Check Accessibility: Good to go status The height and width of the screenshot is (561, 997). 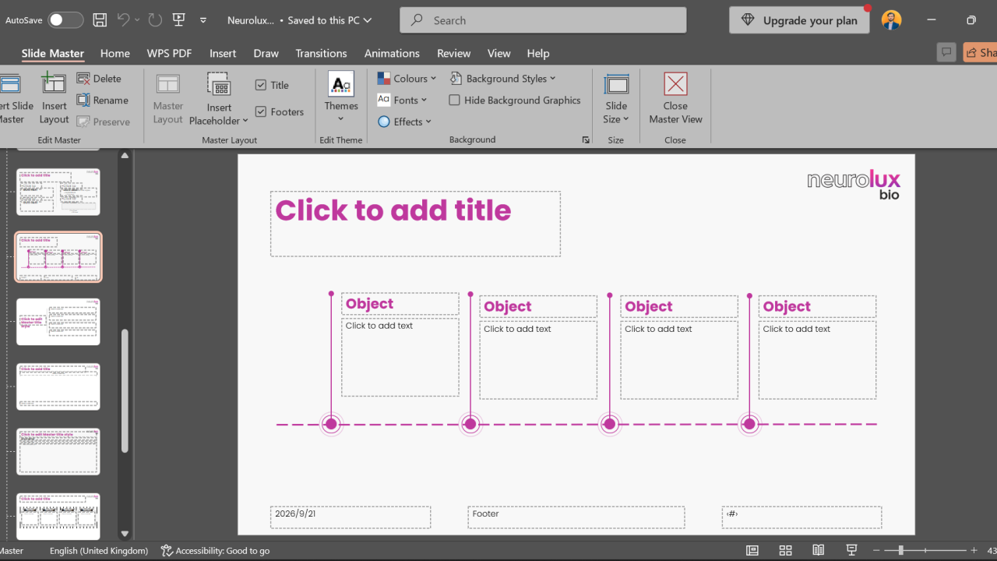[x=215, y=551]
